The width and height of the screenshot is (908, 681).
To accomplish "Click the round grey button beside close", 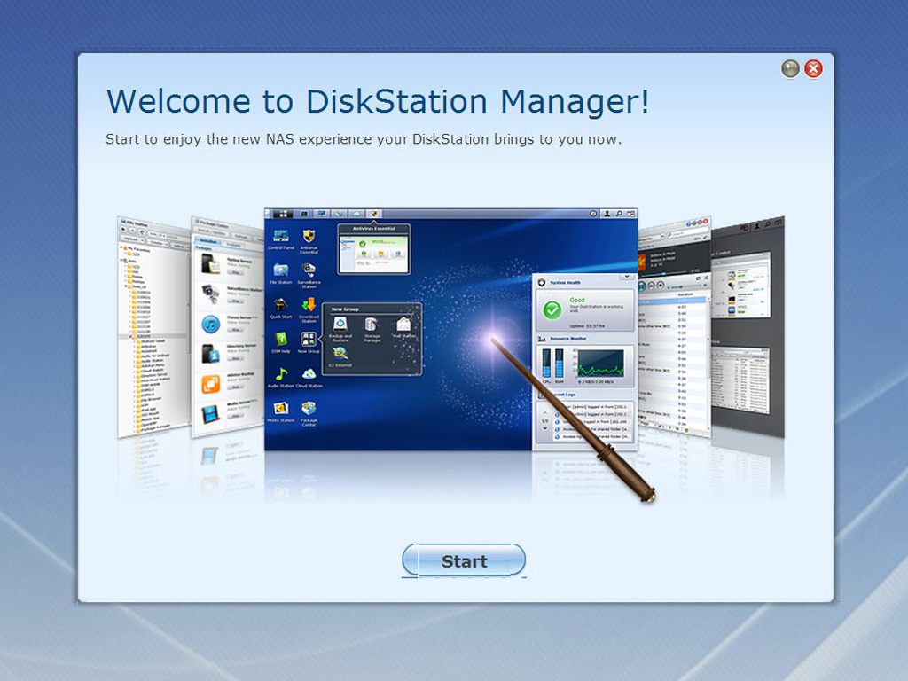I will [790, 69].
